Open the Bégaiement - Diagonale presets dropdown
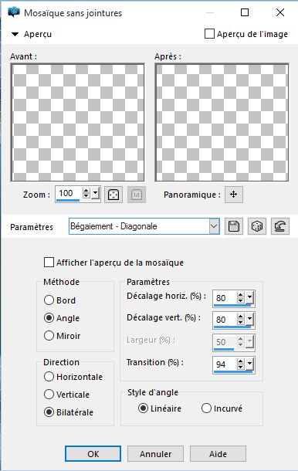This screenshot has width=298, height=471. 214,226
